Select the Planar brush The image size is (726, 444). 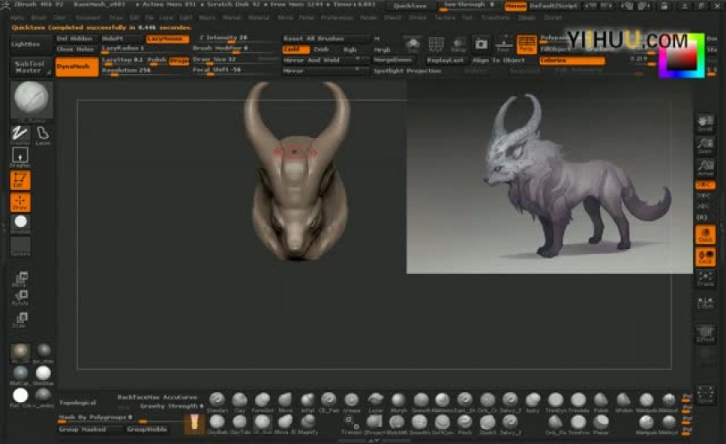[x=601, y=423]
